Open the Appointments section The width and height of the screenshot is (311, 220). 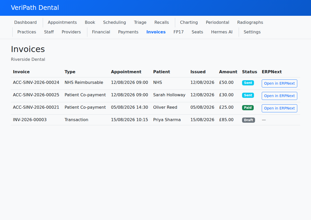pos(62,23)
